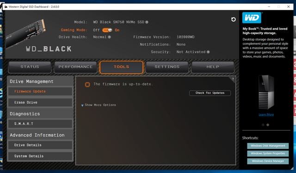Viewport: 296px width, 173px height.
Task: Click Check for Updates button
Action: coord(210,93)
